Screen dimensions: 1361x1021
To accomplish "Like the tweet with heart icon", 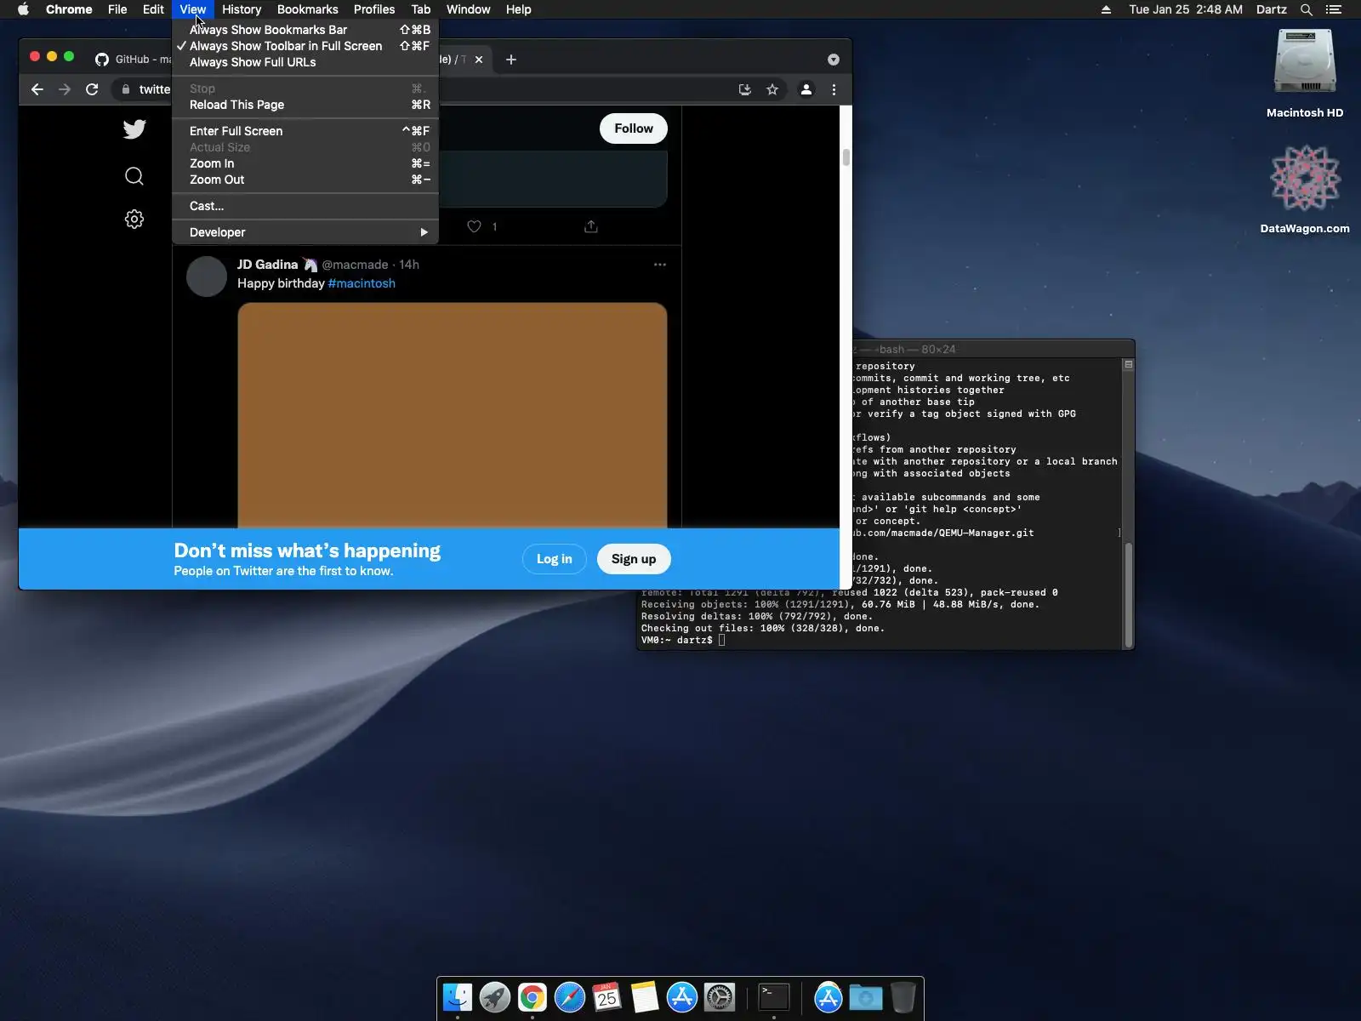I will [x=475, y=226].
